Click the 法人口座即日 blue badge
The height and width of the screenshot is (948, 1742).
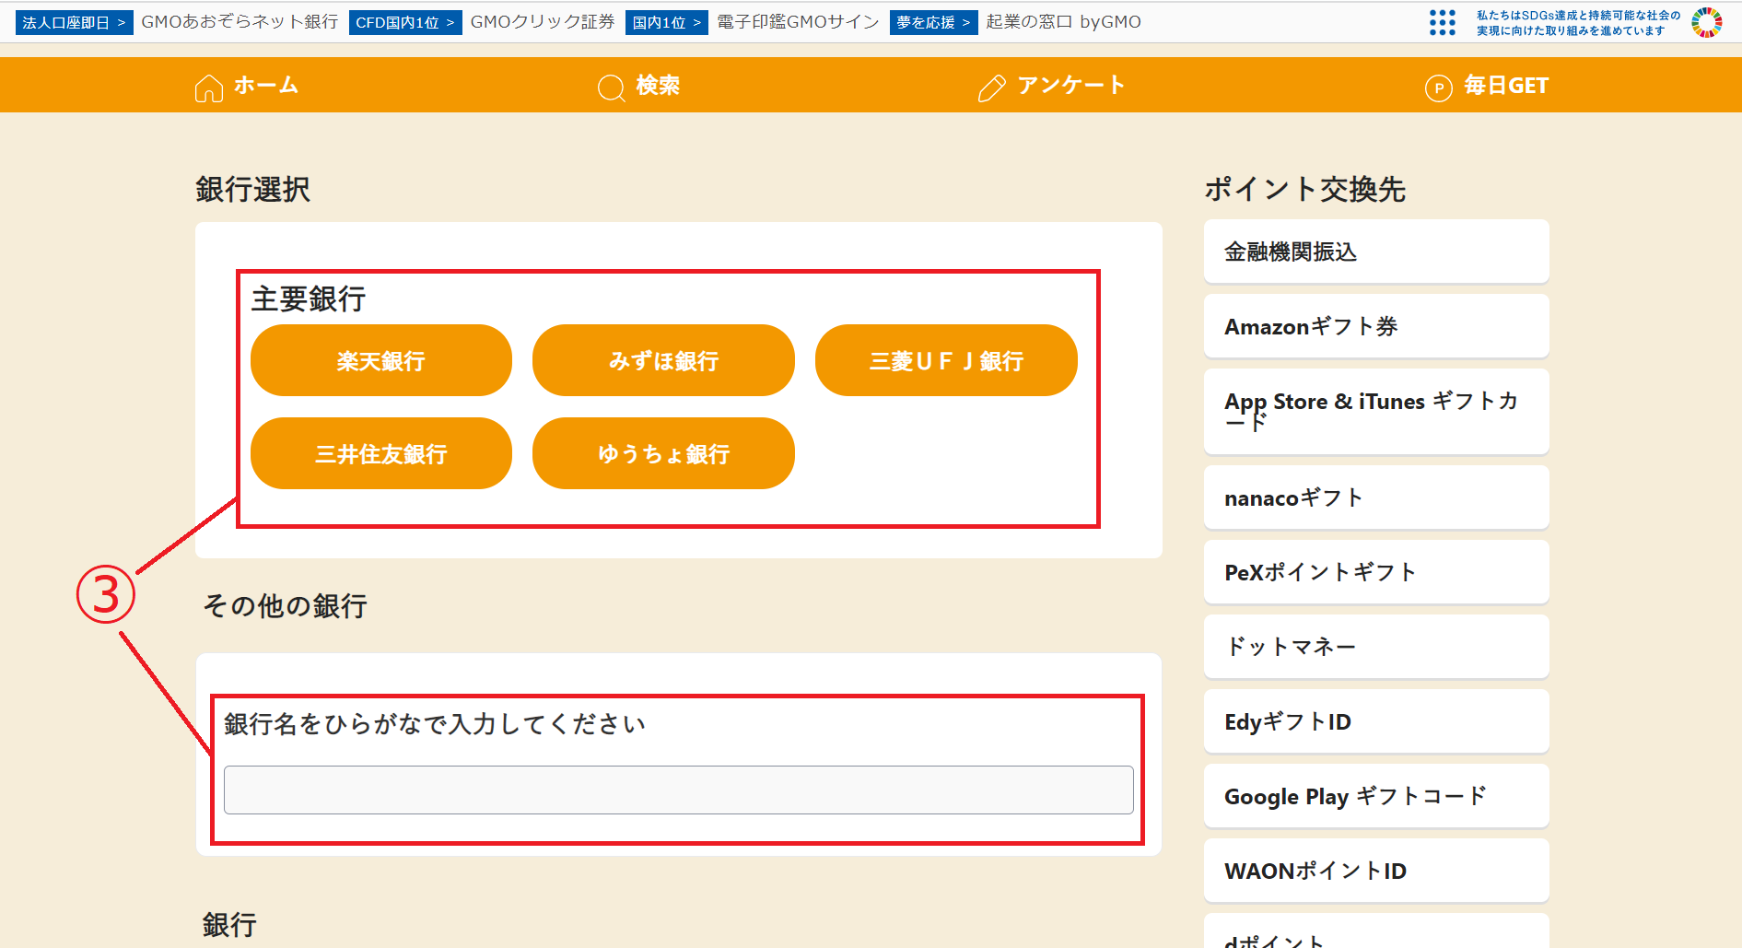(74, 22)
